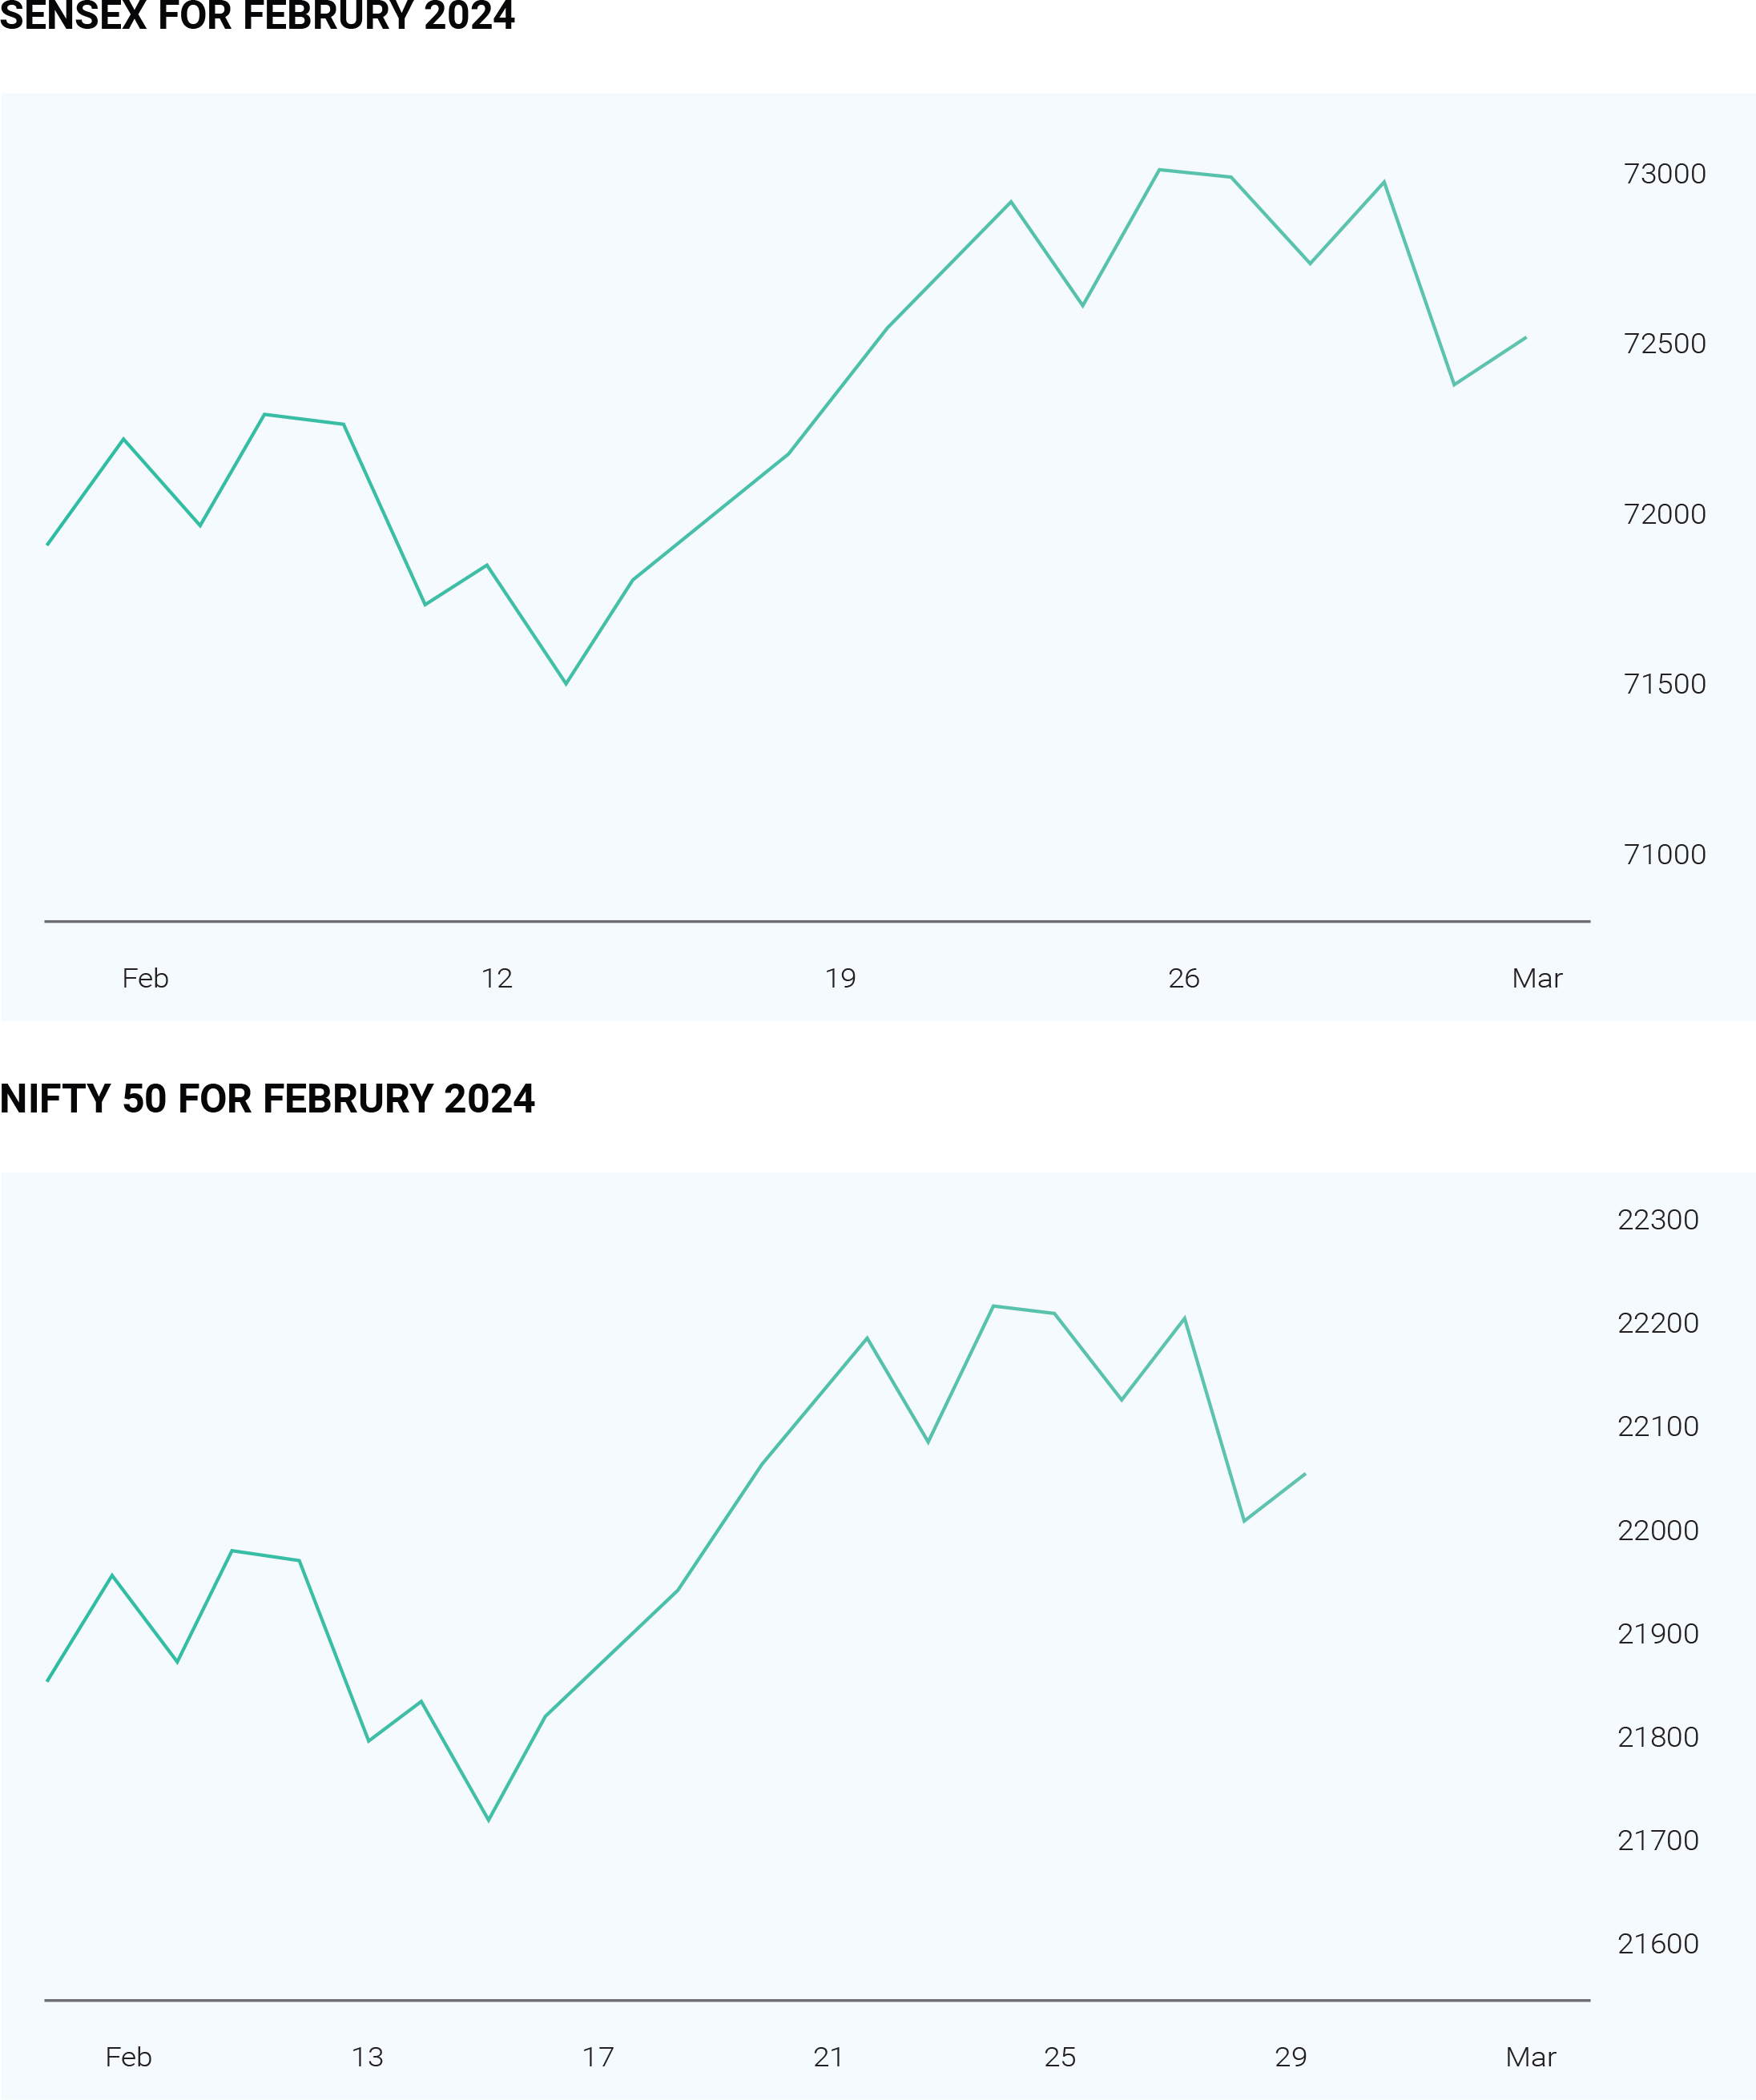Click the Sensex chart title heading
The image size is (1756, 2100).
[x=257, y=16]
